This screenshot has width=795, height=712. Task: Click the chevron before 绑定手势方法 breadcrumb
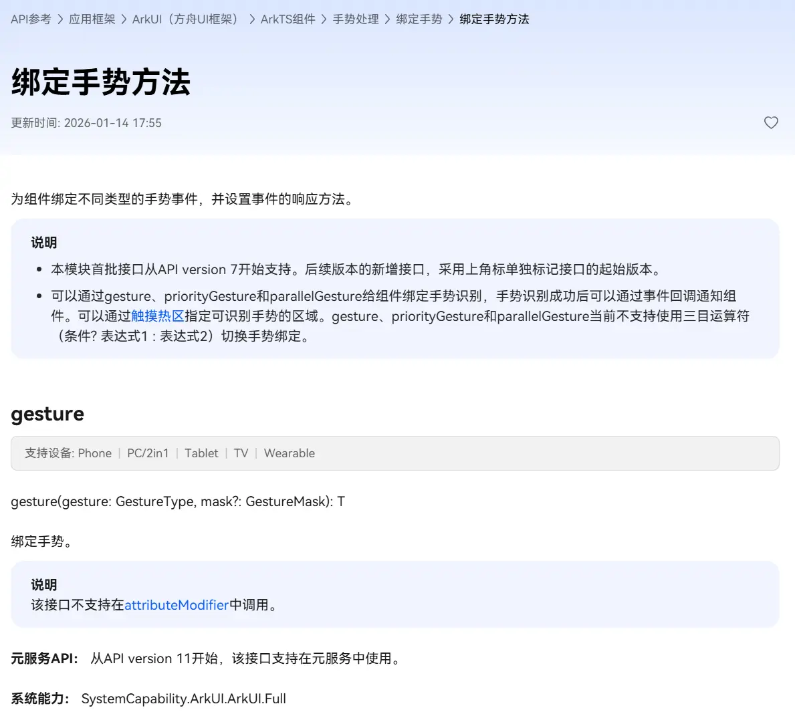451,19
